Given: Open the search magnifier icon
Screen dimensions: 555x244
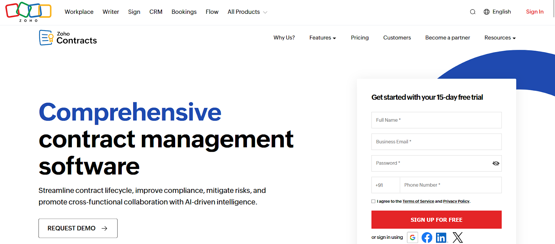Looking at the screenshot, I should click(472, 12).
